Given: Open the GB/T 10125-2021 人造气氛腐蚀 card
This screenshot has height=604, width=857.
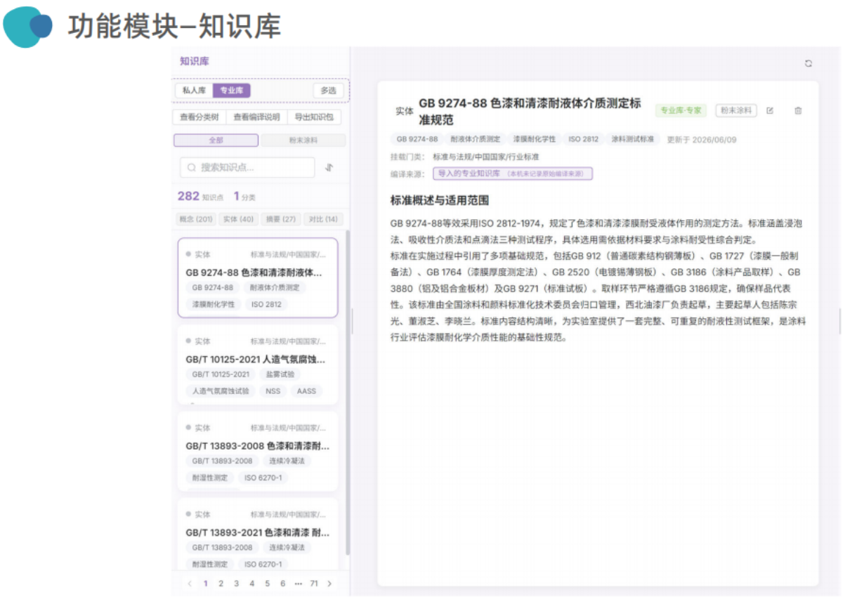Looking at the screenshot, I should tap(258, 364).
